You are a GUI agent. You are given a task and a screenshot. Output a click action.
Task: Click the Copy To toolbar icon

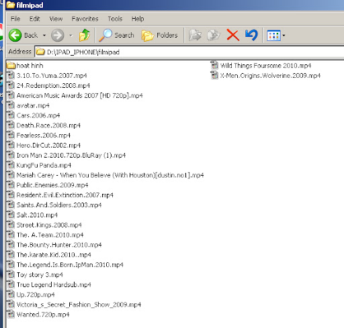pos(214,36)
